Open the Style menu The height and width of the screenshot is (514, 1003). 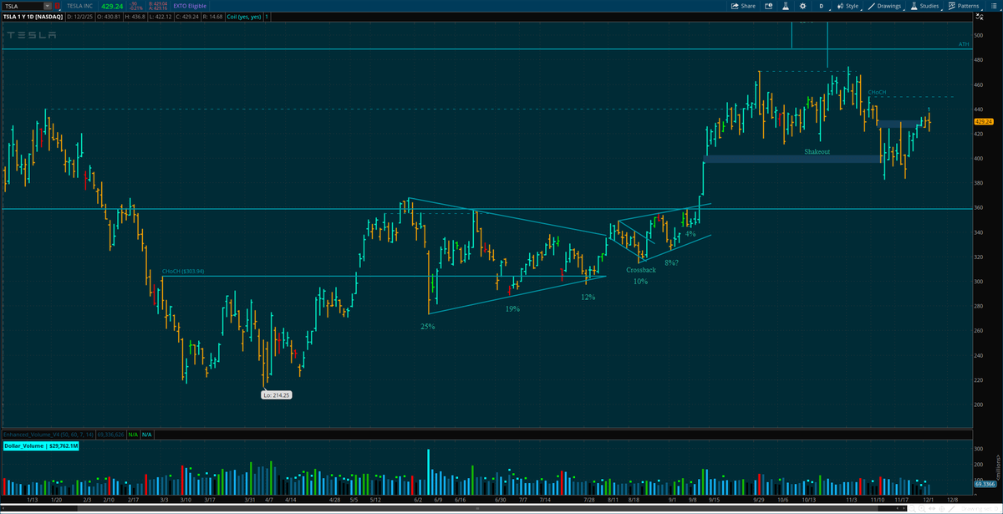click(852, 6)
